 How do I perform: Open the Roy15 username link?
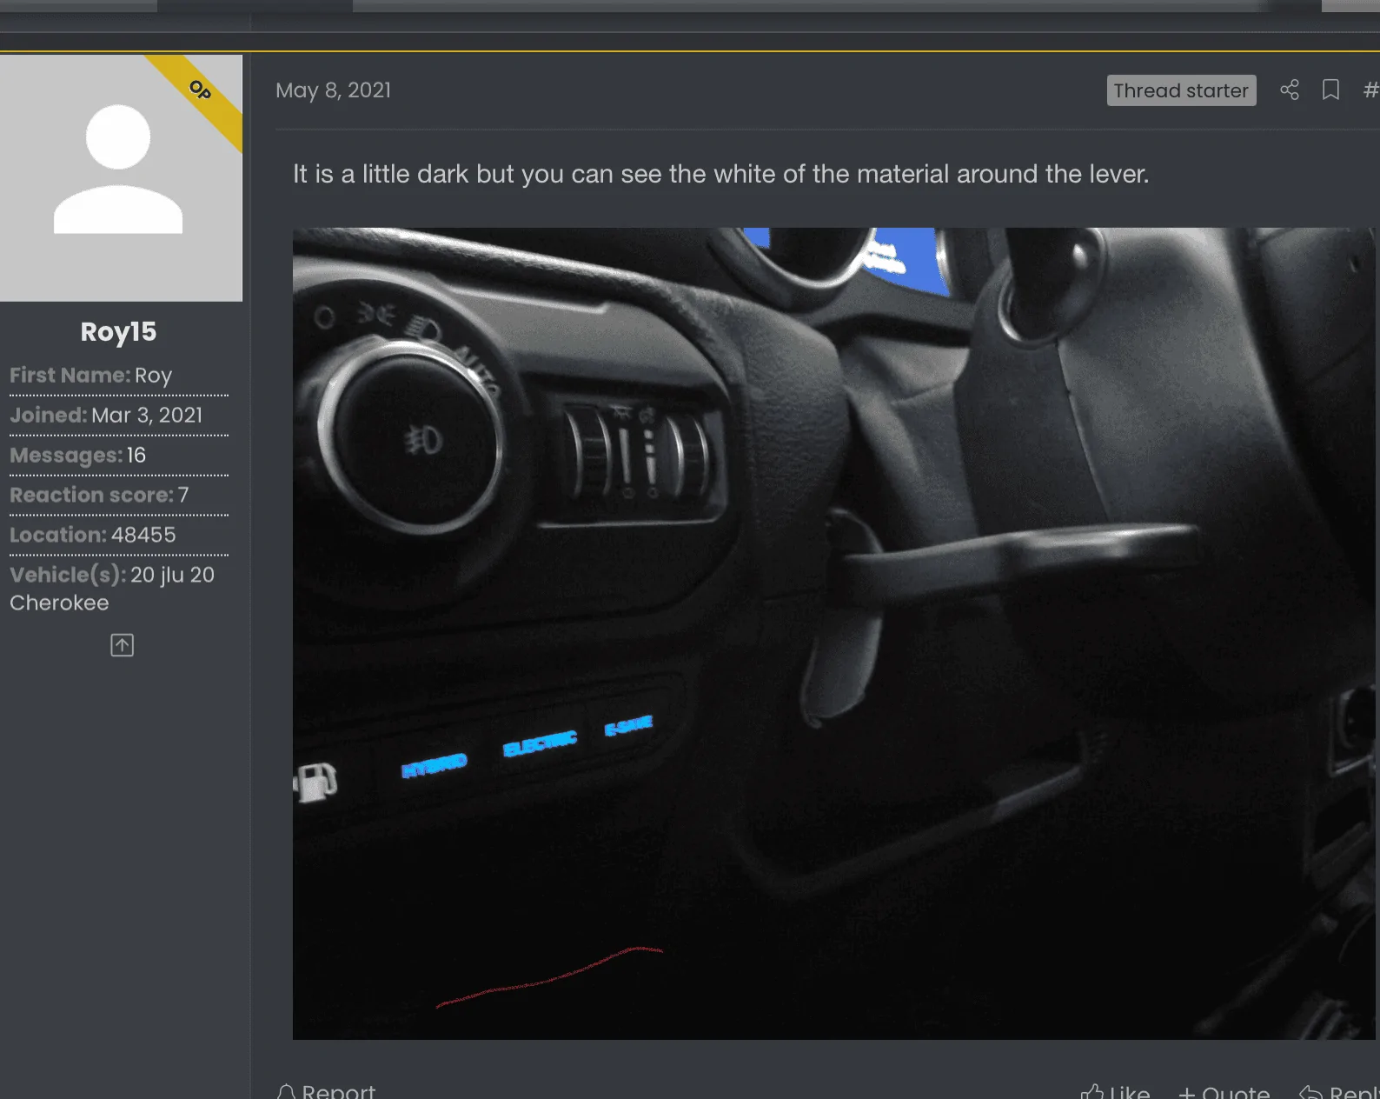pyautogui.click(x=118, y=331)
